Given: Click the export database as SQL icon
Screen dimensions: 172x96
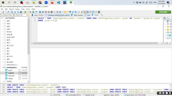Looking at the screenshot, I should (x=33, y=12).
